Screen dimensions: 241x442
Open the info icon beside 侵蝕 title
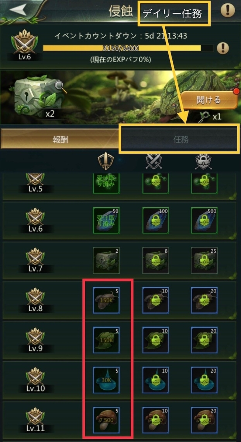click(x=228, y=10)
